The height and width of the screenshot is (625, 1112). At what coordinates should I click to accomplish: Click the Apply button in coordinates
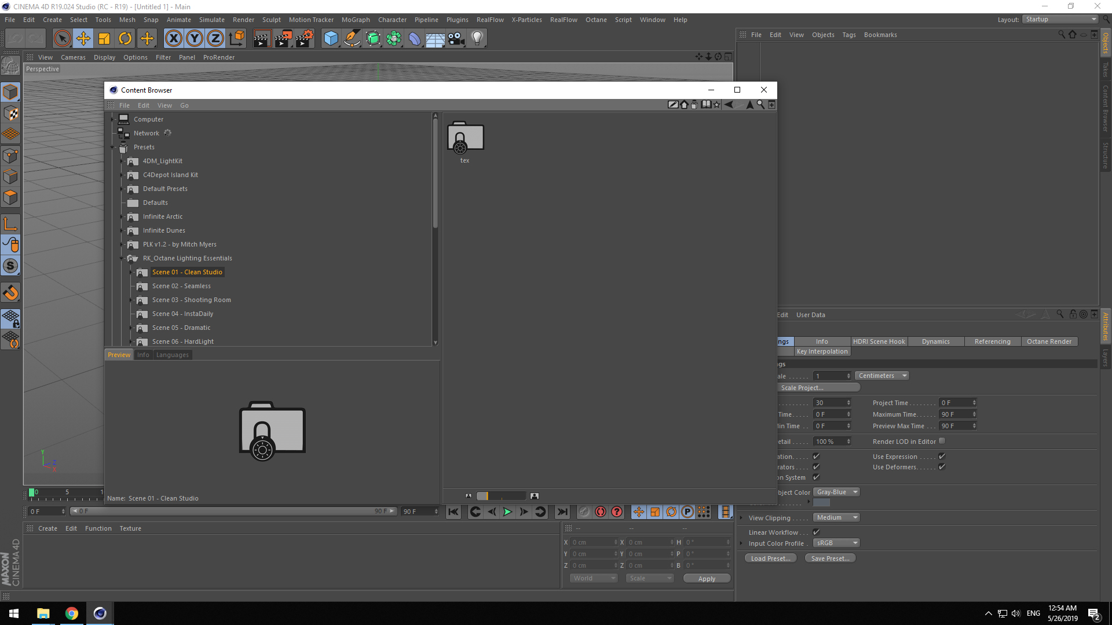(x=707, y=579)
